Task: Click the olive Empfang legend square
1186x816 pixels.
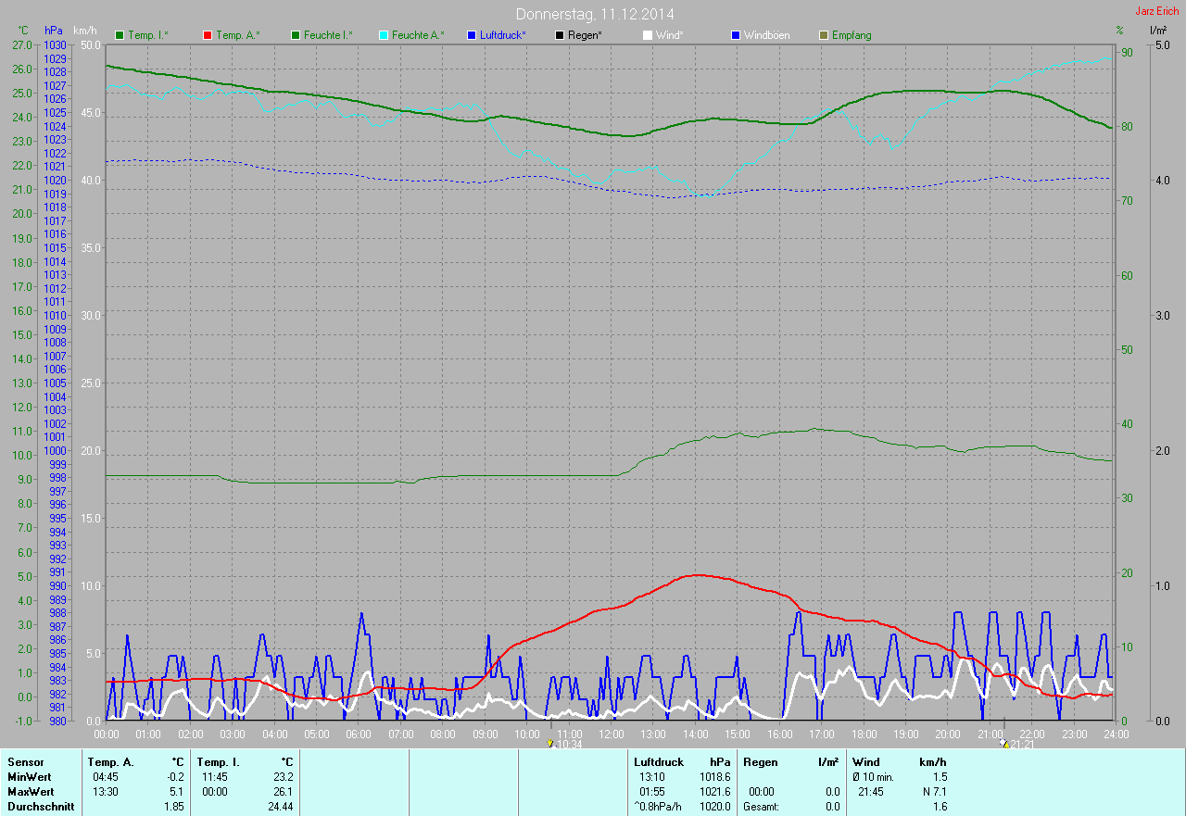Action: pyautogui.click(x=824, y=35)
